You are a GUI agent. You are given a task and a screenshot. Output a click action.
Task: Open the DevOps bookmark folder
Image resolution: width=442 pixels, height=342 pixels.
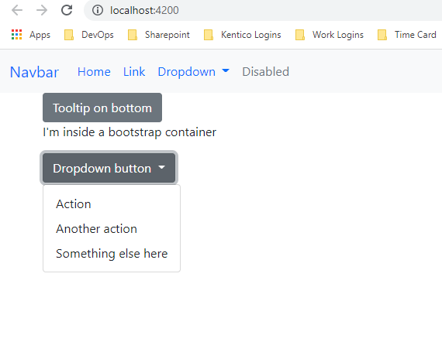pyautogui.click(x=89, y=35)
